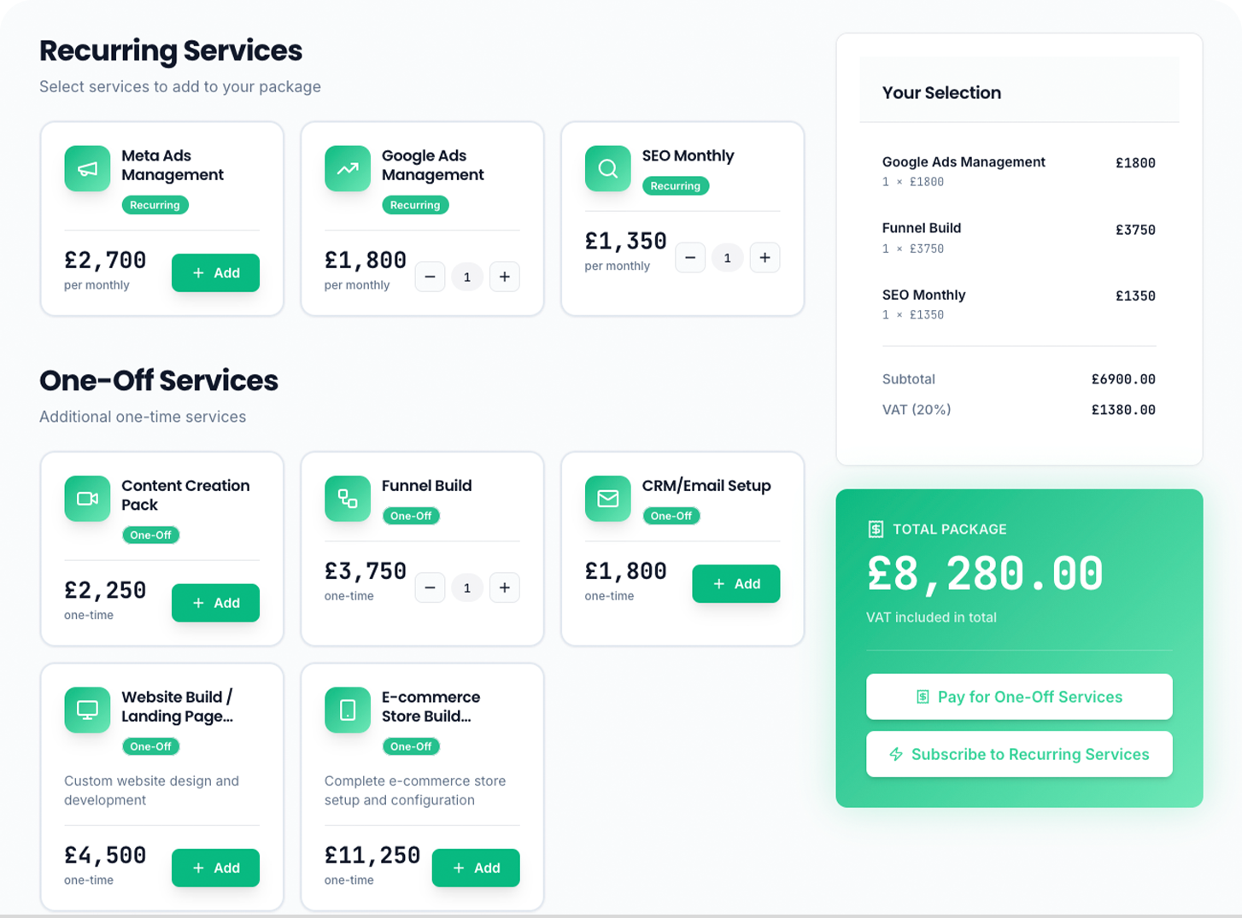The image size is (1242, 918).
Task: Increase Google Ads Management quantity
Action: point(505,277)
